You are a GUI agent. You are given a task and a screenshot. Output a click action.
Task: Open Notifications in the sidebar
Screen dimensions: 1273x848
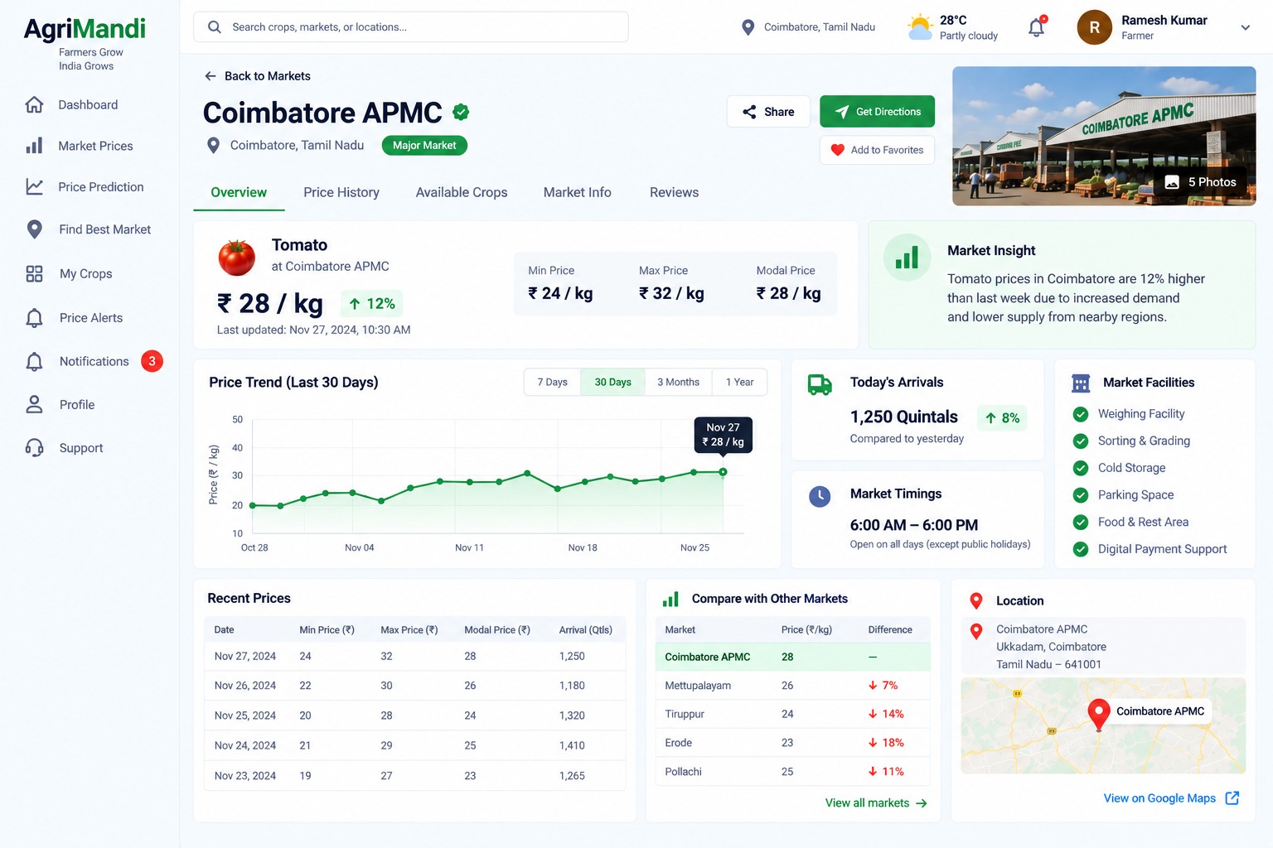[x=94, y=361]
